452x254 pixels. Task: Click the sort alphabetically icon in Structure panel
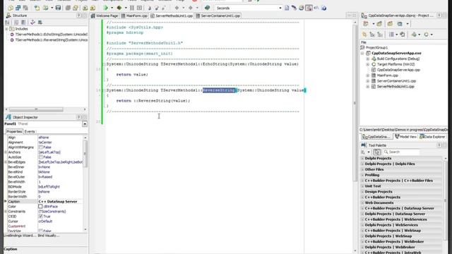pyautogui.click(x=8, y=22)
